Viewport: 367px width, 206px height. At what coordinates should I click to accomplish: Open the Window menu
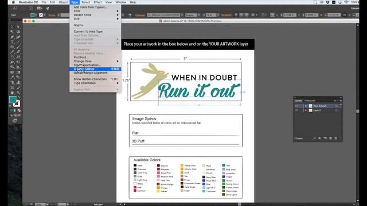coord(121,2)
